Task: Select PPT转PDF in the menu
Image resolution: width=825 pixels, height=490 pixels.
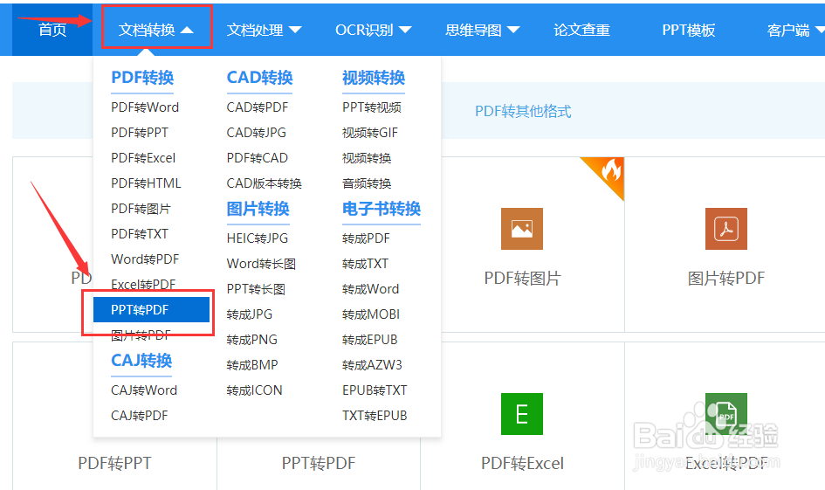Action: tap(152, 309)
